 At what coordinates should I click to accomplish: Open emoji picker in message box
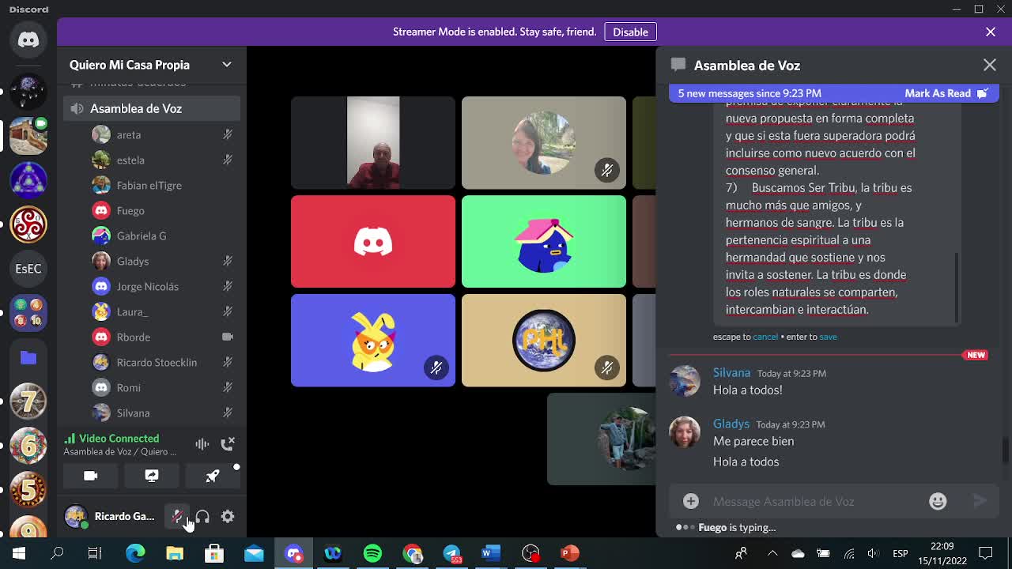(x=938, y=501)
